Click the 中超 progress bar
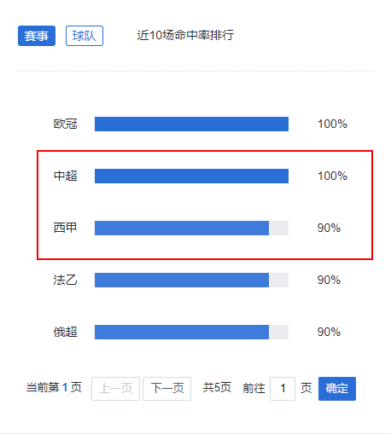The width and height of the screenshot is (391, 434). tap(191, 176)
